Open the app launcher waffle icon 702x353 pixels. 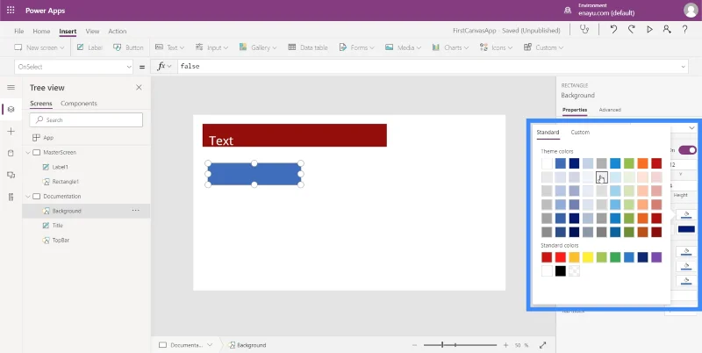coord(11,11)
